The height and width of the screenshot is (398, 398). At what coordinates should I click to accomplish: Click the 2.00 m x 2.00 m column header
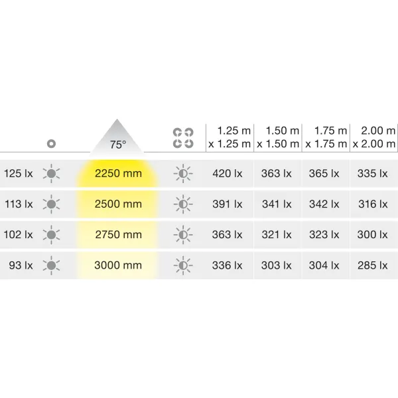pos(374,137)
